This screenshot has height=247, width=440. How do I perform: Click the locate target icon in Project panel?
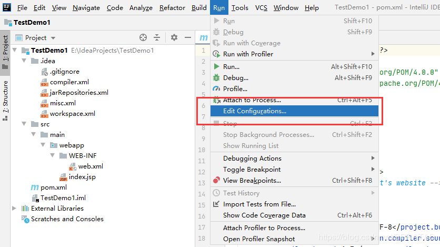click(x=143, y=37)
